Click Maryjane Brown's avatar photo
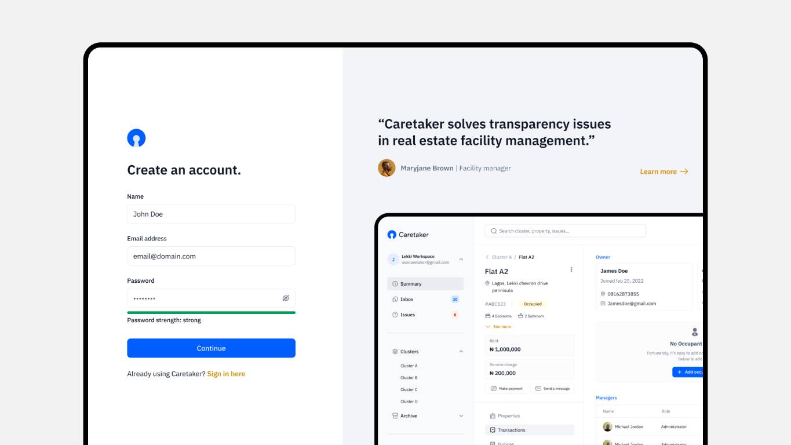The width and height of the screenshot is (791, 445). (x=387, y=168)
